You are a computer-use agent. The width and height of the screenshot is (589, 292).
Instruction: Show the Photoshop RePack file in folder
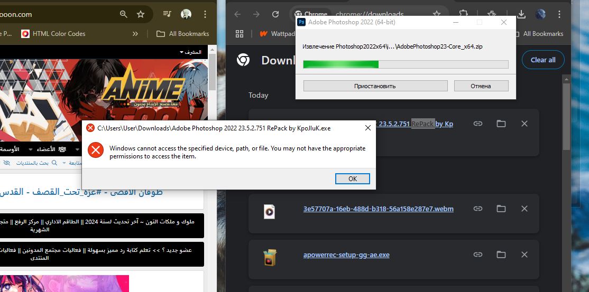pos(501,124)
